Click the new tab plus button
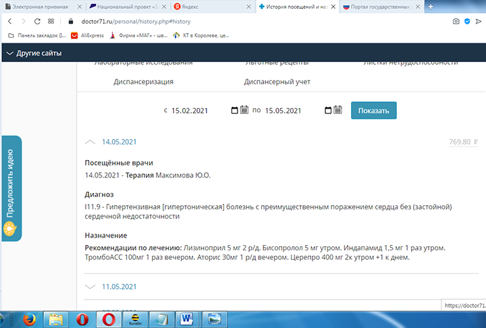The image size is (486, 328). (x=431, y=7)
